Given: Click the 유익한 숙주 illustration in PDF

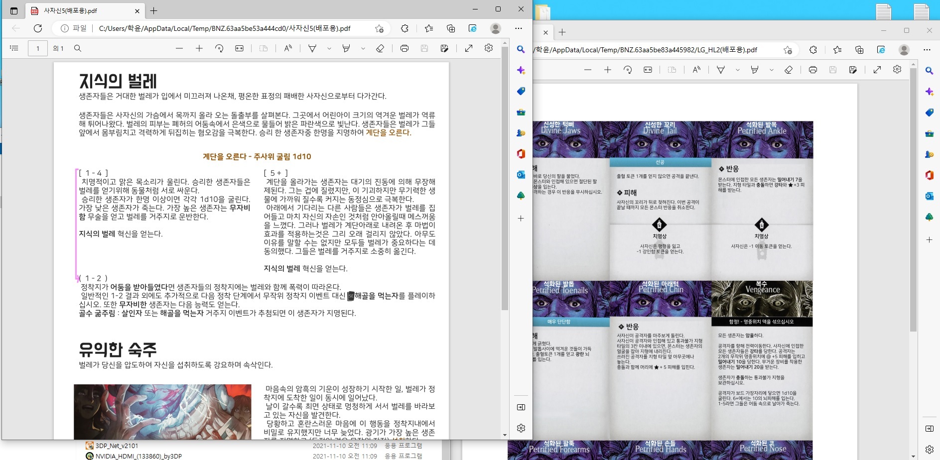Looking at the screenshot, I should click(x=162, y=412).
